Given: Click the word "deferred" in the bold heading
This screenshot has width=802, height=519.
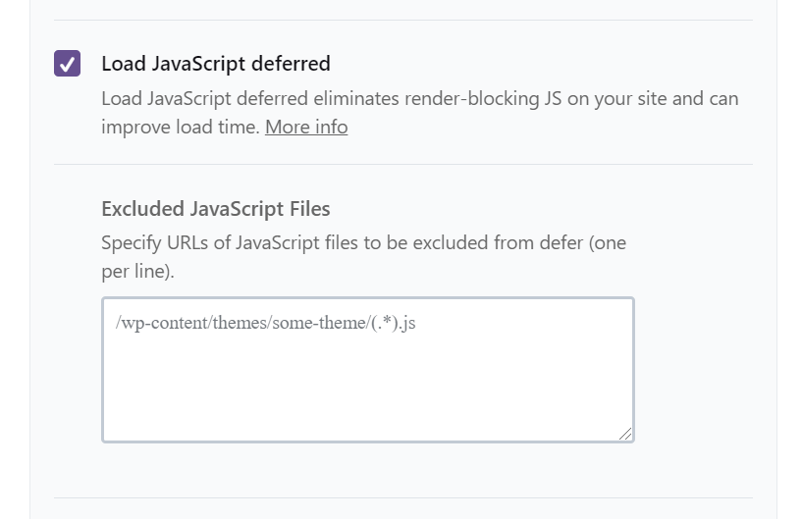Looking at the screenshot, I should 290,64.
